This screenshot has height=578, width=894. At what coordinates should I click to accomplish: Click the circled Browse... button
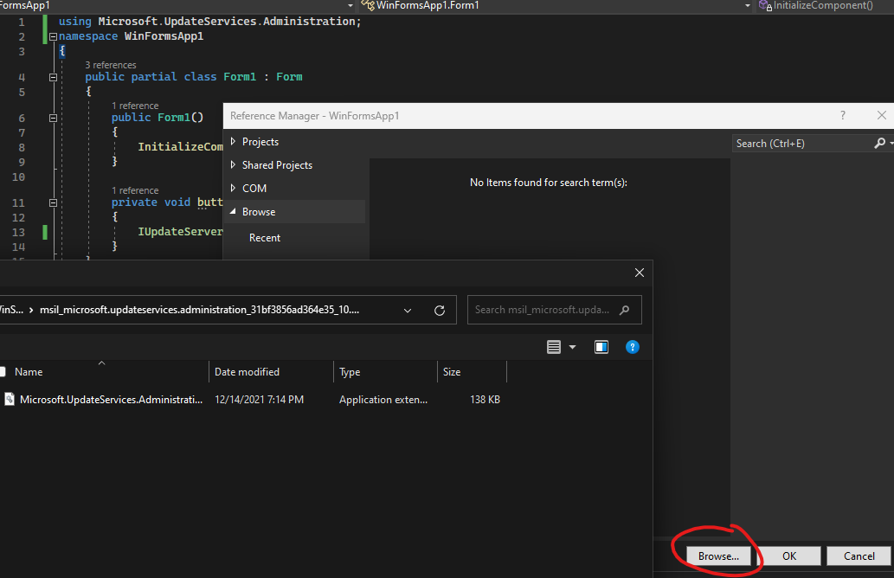click(x=718, y=556)
